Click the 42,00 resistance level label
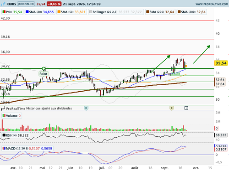The height and width of the screenshot is (171, 229). click(x=5, y=18)
